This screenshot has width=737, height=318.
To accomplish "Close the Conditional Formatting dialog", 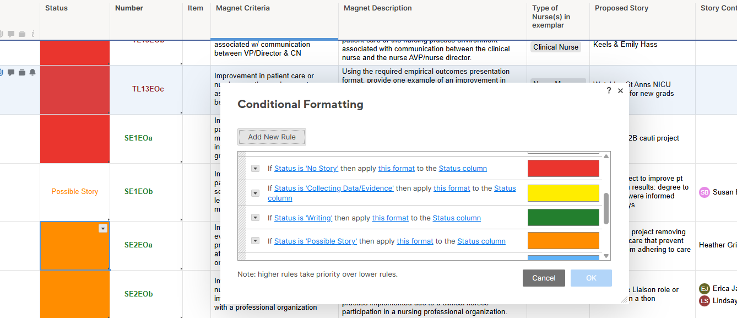I will [x=621, y=90].
